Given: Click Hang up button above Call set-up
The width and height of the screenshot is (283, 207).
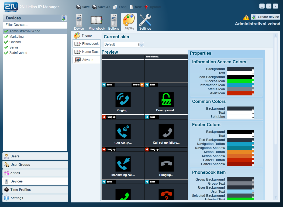Looking at the screenshot, I should [x=109, y=117].
